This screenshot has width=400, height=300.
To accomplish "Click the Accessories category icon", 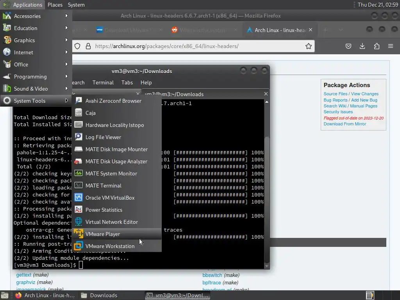I will click(x=7, y=16).
